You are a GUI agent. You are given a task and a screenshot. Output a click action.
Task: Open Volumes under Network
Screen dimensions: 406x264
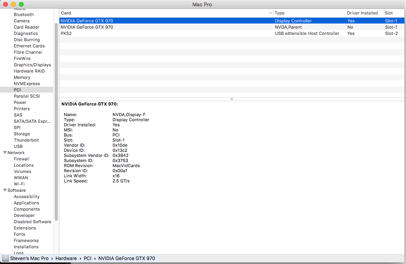click(22, 171)
